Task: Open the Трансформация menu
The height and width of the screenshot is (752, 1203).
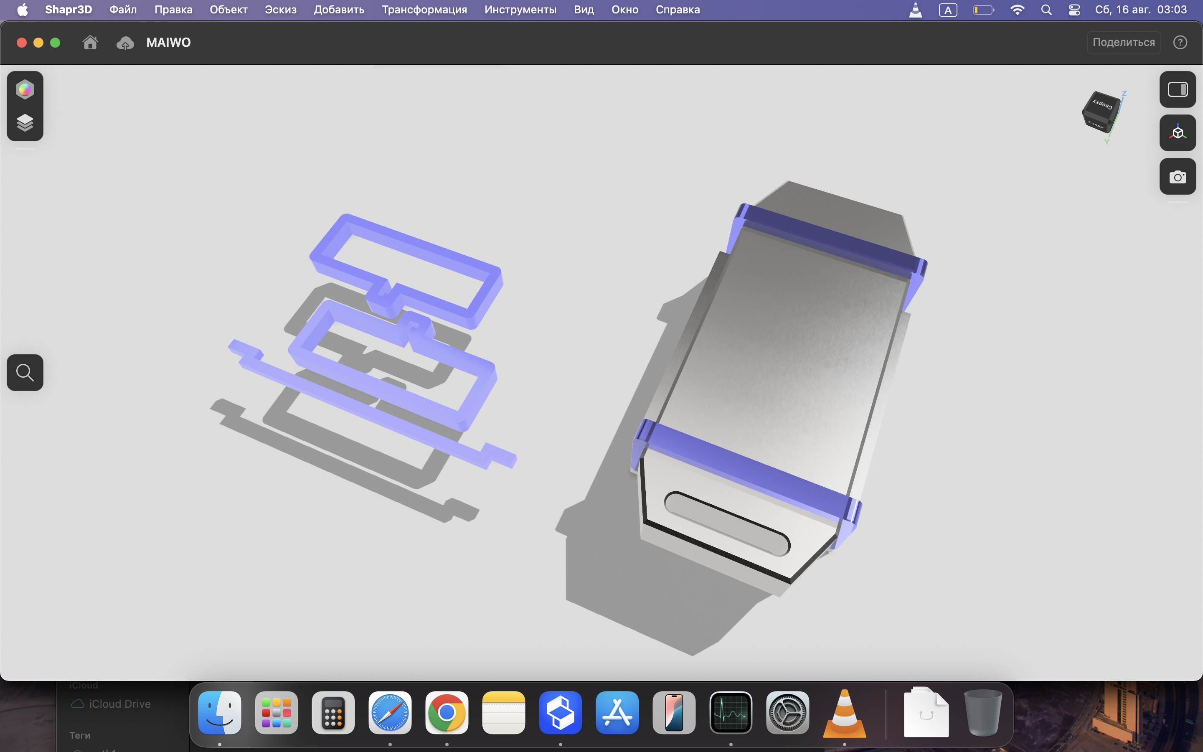Action: 424,10
